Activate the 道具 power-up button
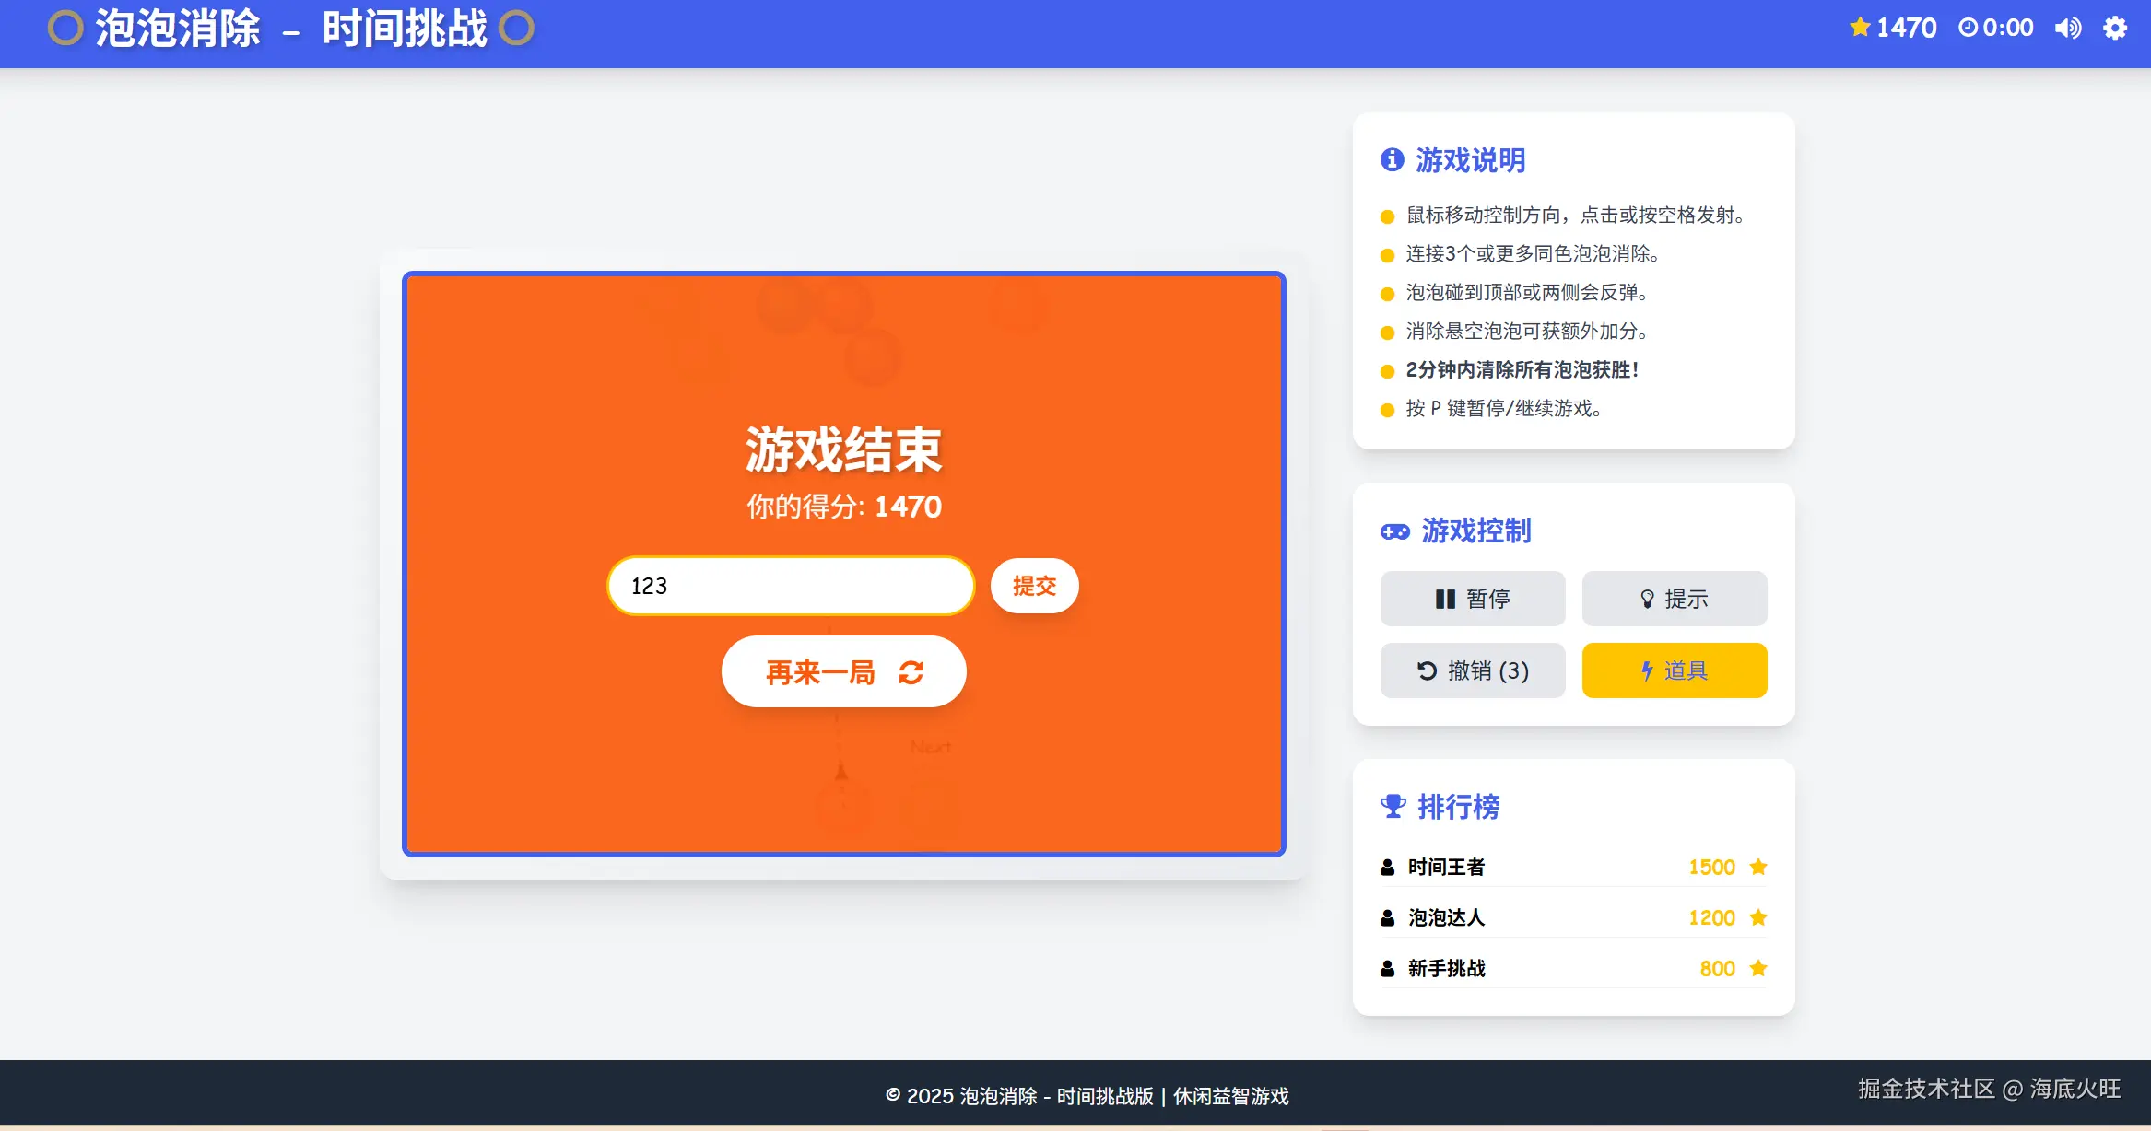Screen dimensions: 2151x1131 [x=1675, y=670]
